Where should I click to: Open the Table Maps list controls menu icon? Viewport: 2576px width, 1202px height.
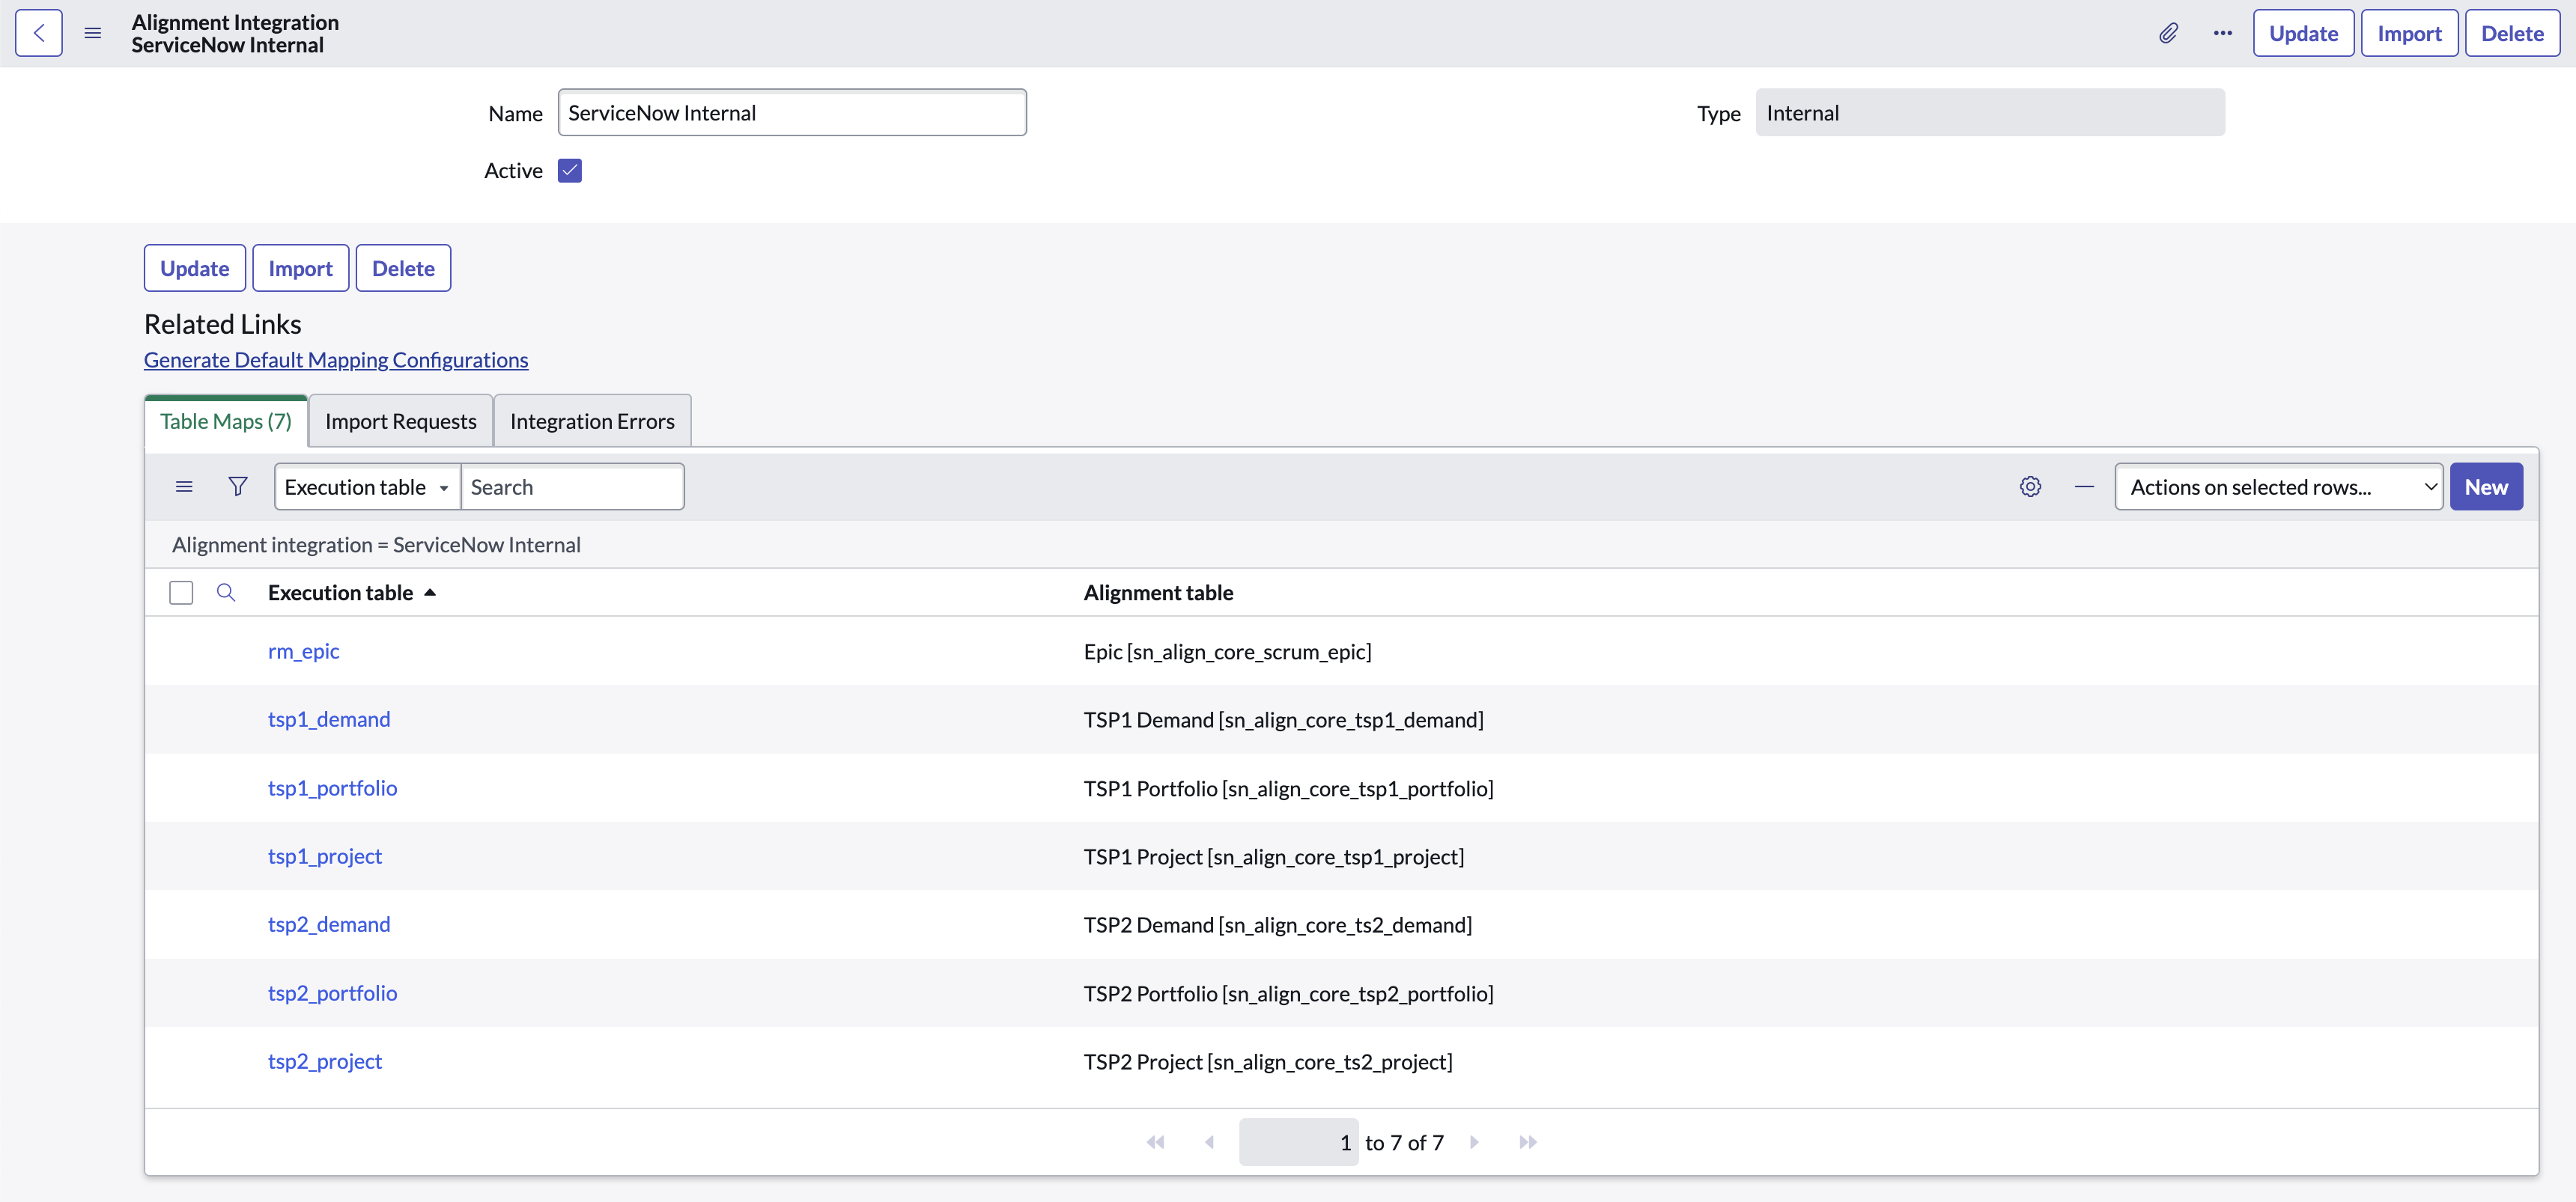click(x=184, y=486)
